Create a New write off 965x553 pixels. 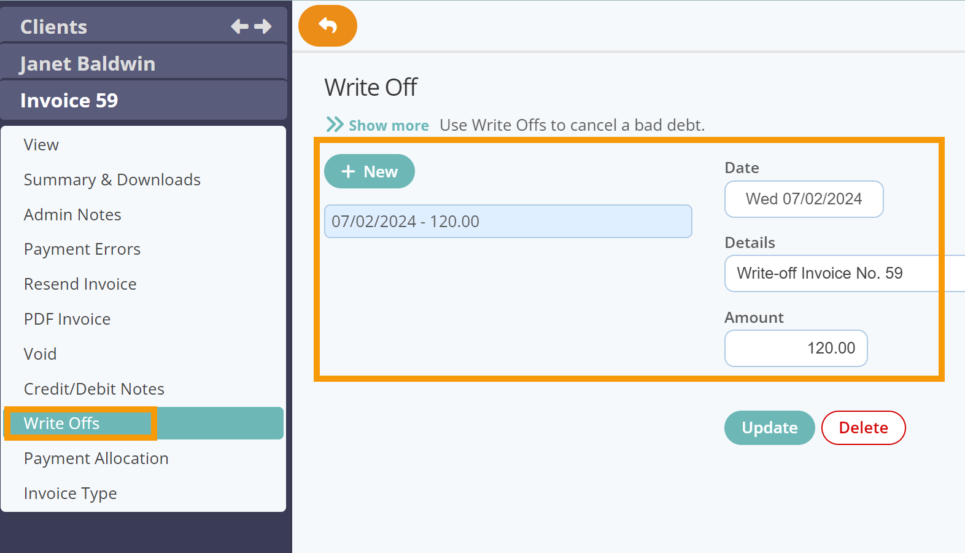coord(369,171)
